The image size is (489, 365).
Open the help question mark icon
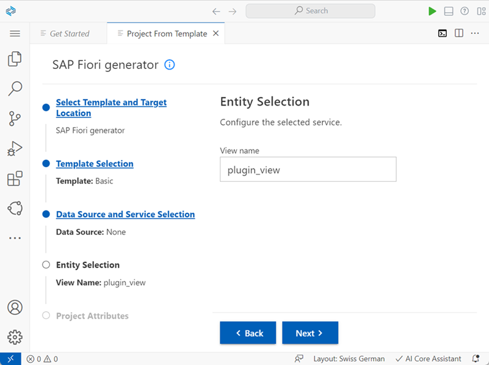click(x=465, y=11)
